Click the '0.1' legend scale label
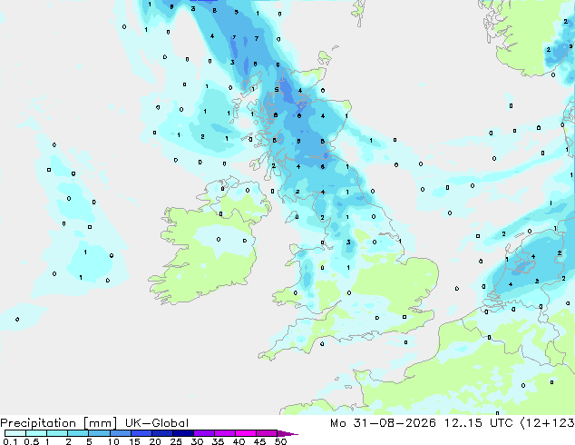The width and height of the screenshot is (575, 445). click(10, 441)
